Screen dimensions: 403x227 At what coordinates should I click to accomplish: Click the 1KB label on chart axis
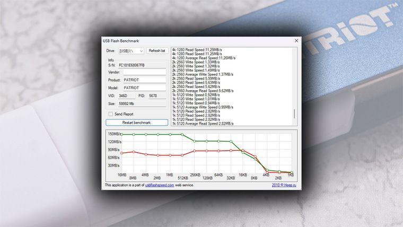click(291, 175)
